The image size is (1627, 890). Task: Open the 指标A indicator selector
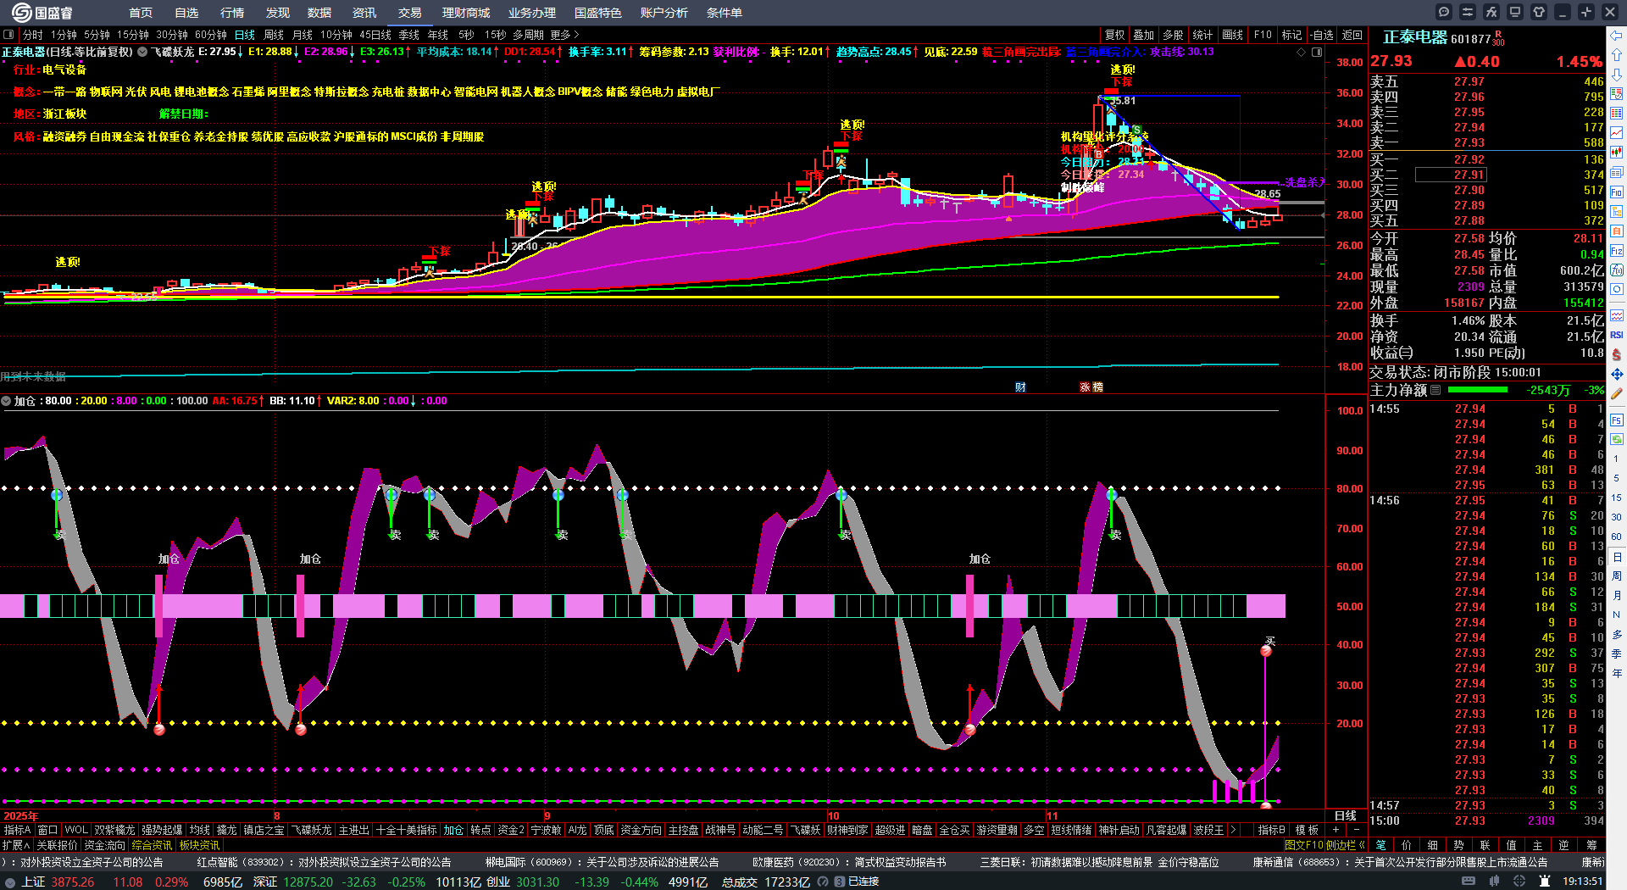pyautogui.click(x=16, y=830)
